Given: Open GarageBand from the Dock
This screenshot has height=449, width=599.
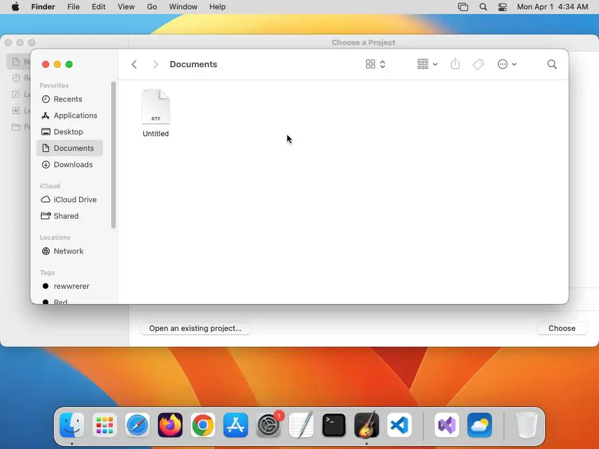Looking at the screenshot, I should [367, 425].
